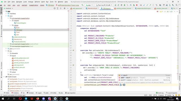Image resolution: width=181 pixels, height=101 pixels.
Task: Collapse the classes package
Action: [10, 25]
